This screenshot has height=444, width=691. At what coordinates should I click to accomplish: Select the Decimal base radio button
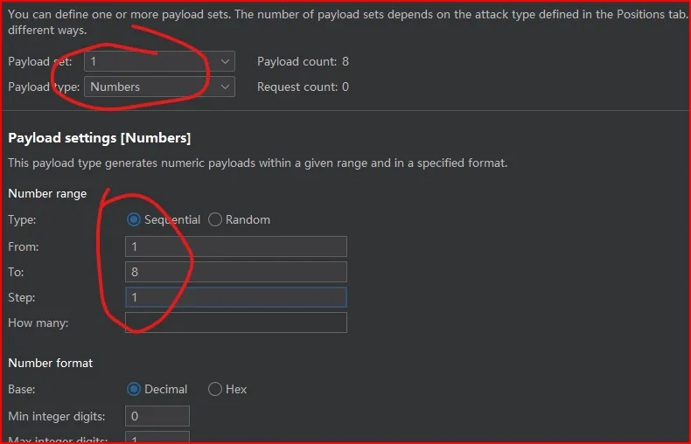157,389
